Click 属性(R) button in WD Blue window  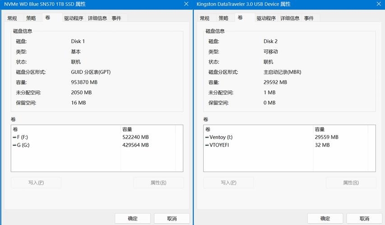(x=158, y=183)
